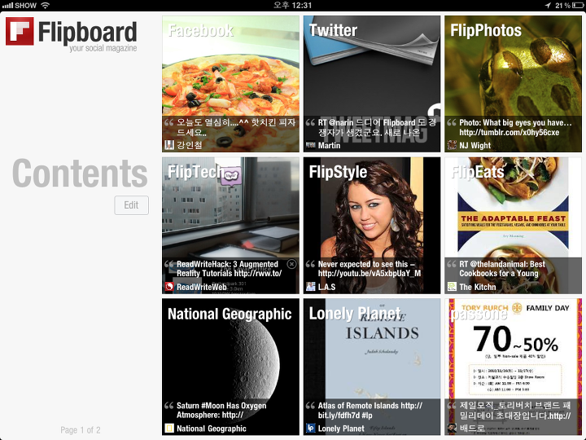Open the National Geographic moon tile
This screenshot has width=586, height=440.
(230, 367)
